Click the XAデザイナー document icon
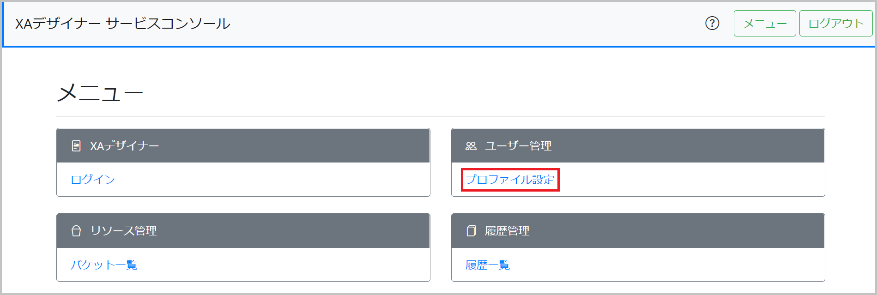Screen dimensions: 877x295 (x=76, y=146)
